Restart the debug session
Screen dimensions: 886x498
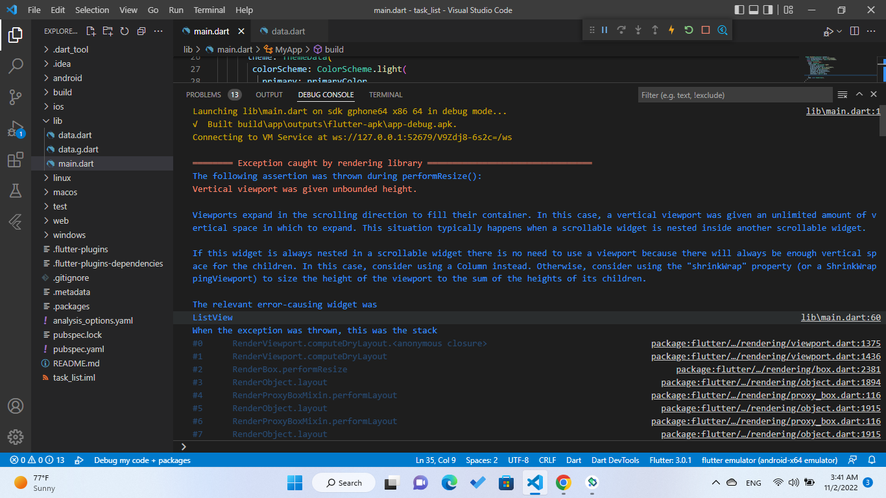point(689,30)
